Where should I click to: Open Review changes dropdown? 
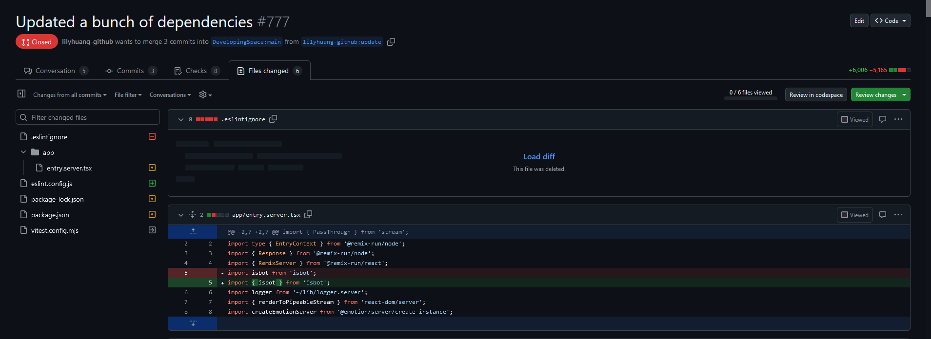tap(881, 95)
